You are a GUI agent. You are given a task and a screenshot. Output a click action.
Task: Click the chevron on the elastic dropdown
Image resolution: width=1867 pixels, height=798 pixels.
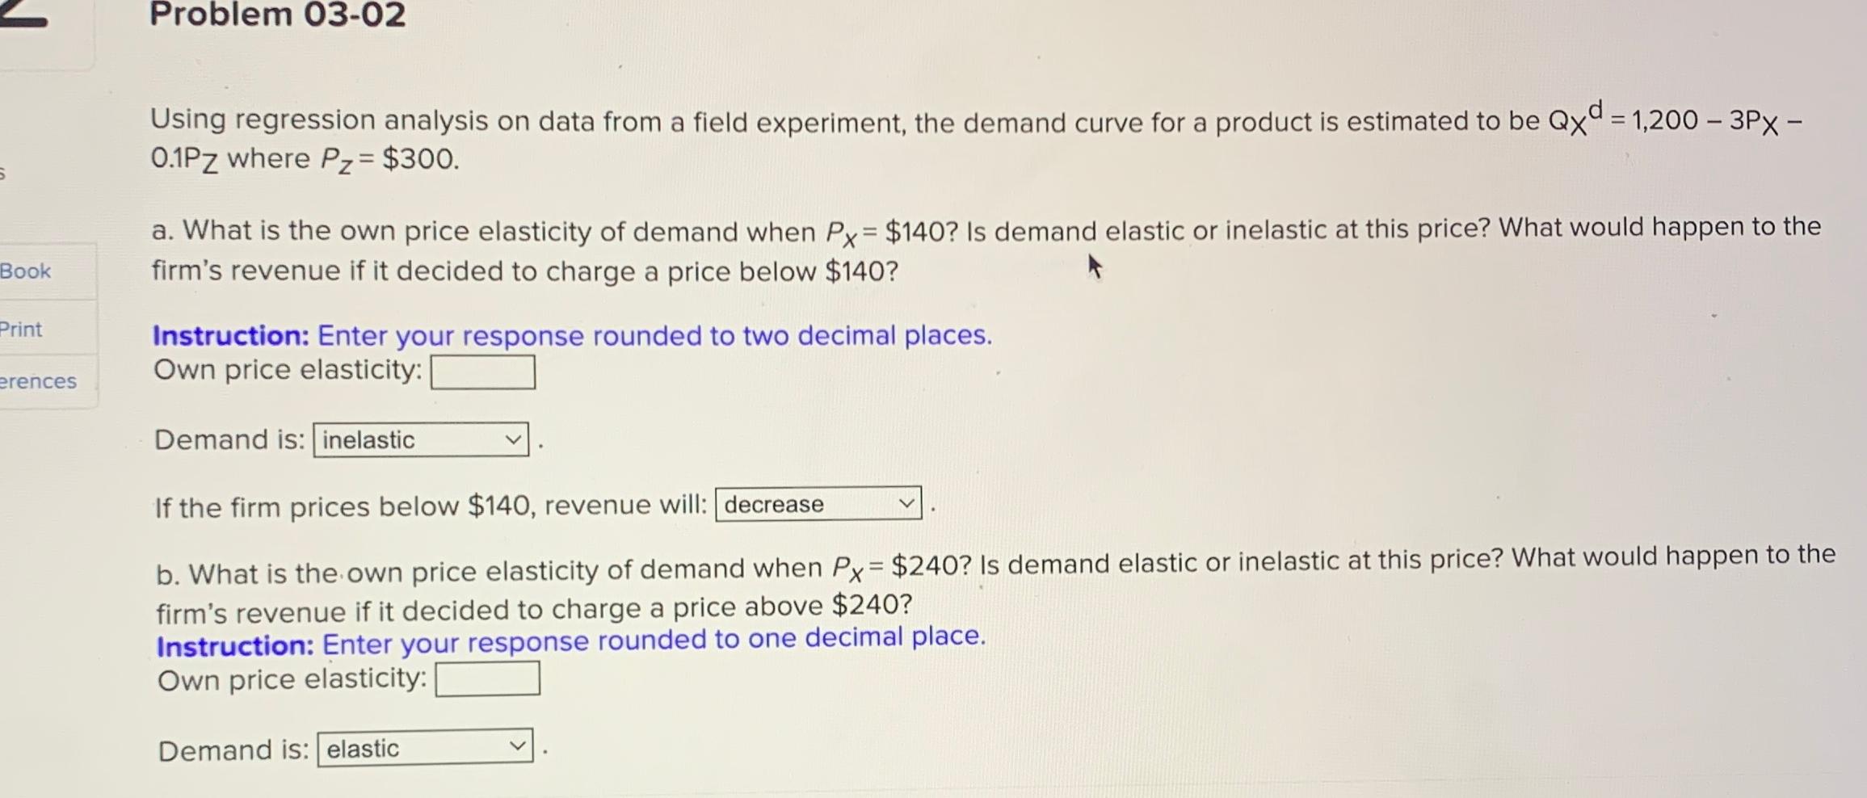point(519,750)
